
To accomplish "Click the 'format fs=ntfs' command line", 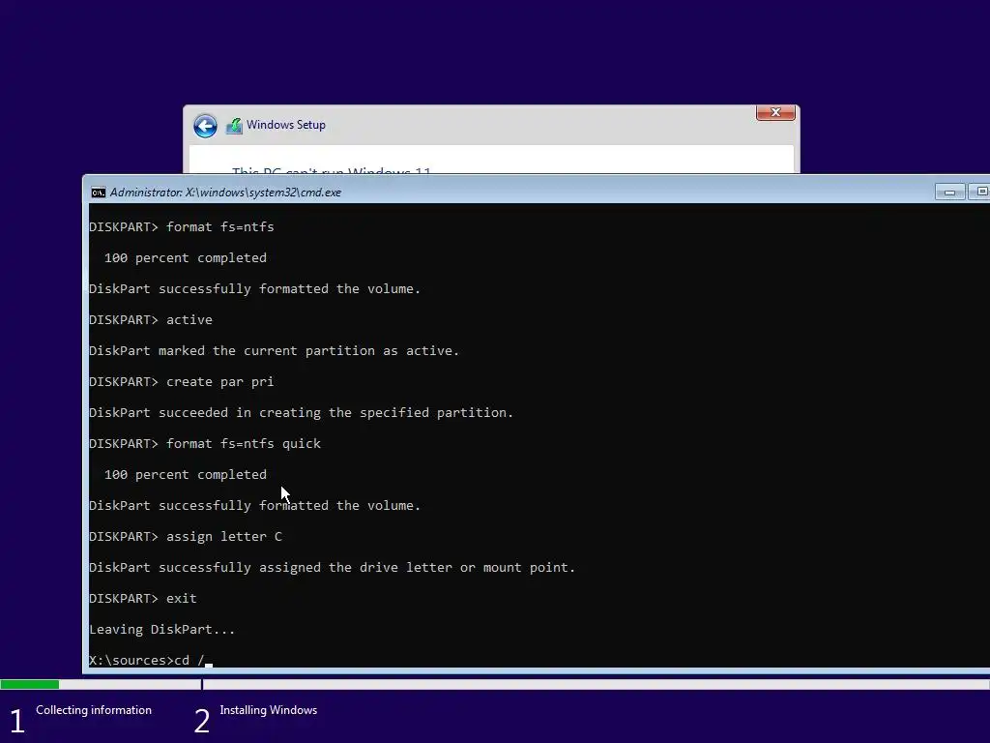I will [x=181, y=226].
